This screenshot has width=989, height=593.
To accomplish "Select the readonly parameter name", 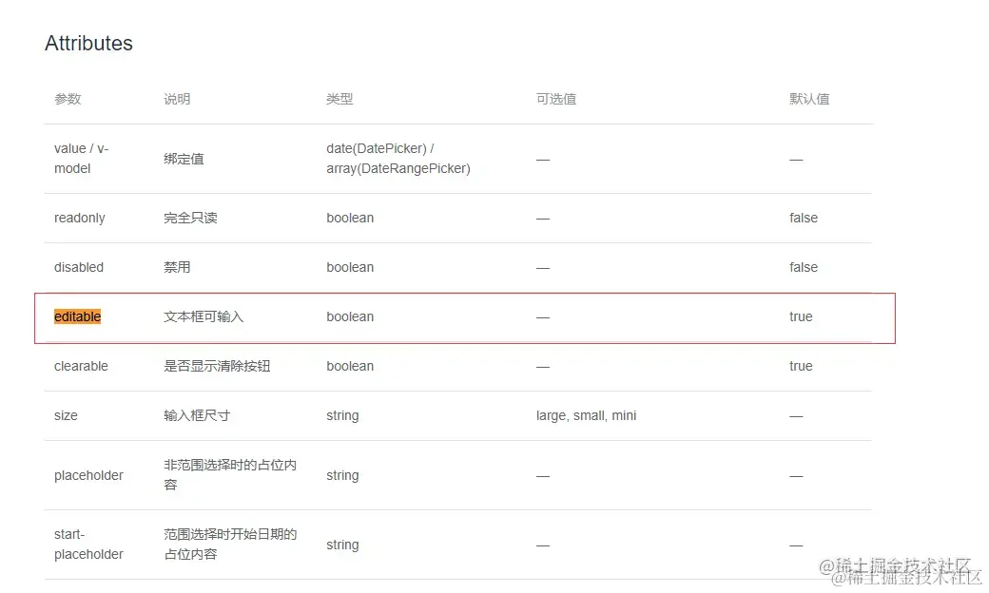I will (80, 218).
